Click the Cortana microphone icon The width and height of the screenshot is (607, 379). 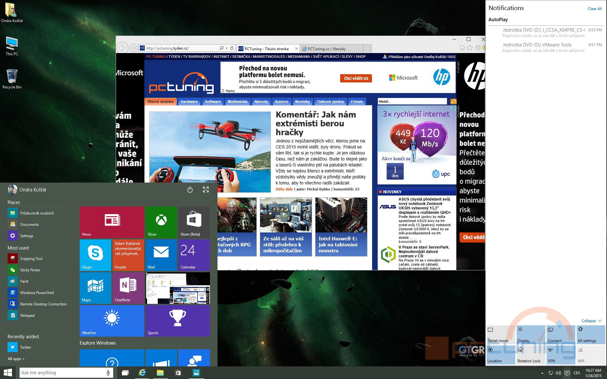click(108, 373)
